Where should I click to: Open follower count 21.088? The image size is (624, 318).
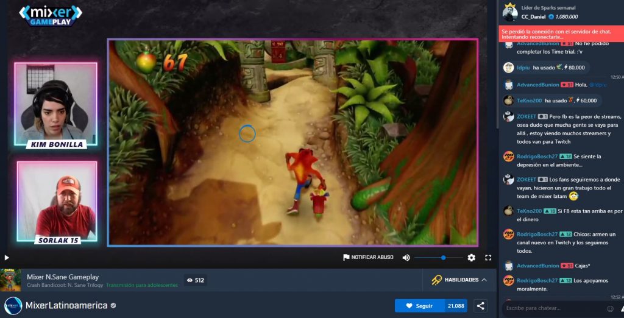pos(456,306)
